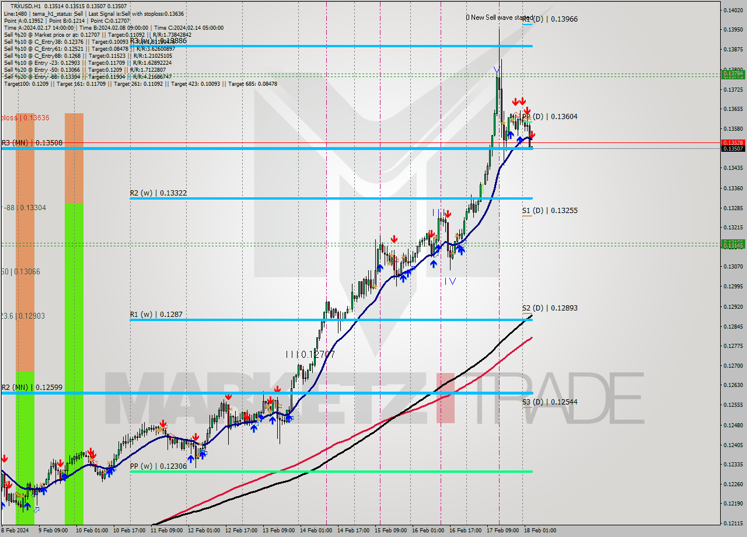Select the '23.6 | 0.12903' entry label
This screenshot has width=747, height=537.
(23, 316)
